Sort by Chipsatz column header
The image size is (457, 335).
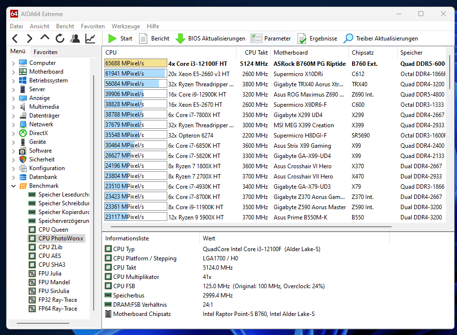point(373,53)
